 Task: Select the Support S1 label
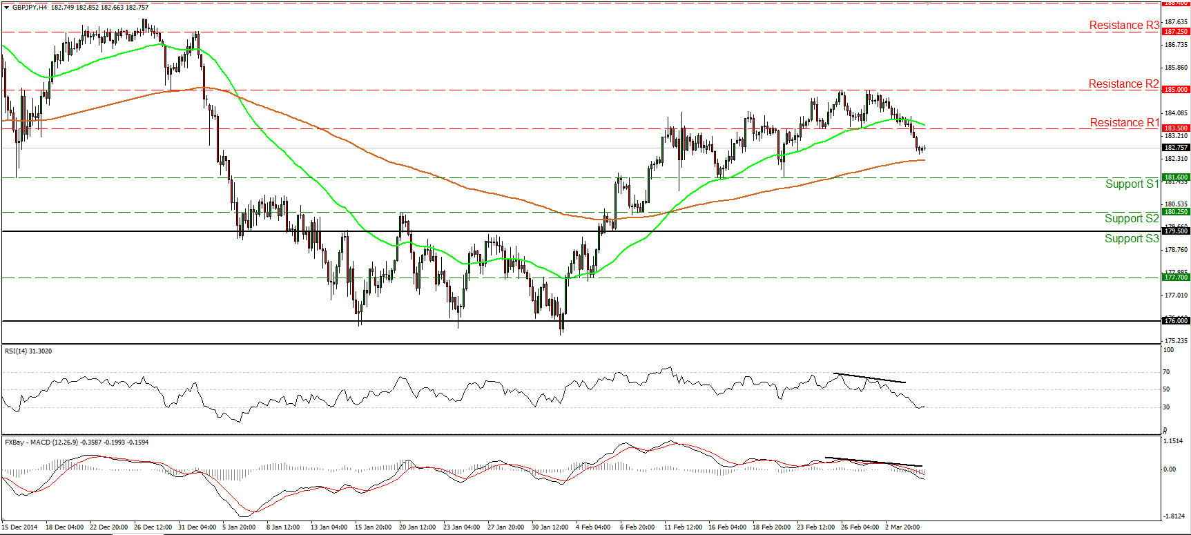[1132, 184]
